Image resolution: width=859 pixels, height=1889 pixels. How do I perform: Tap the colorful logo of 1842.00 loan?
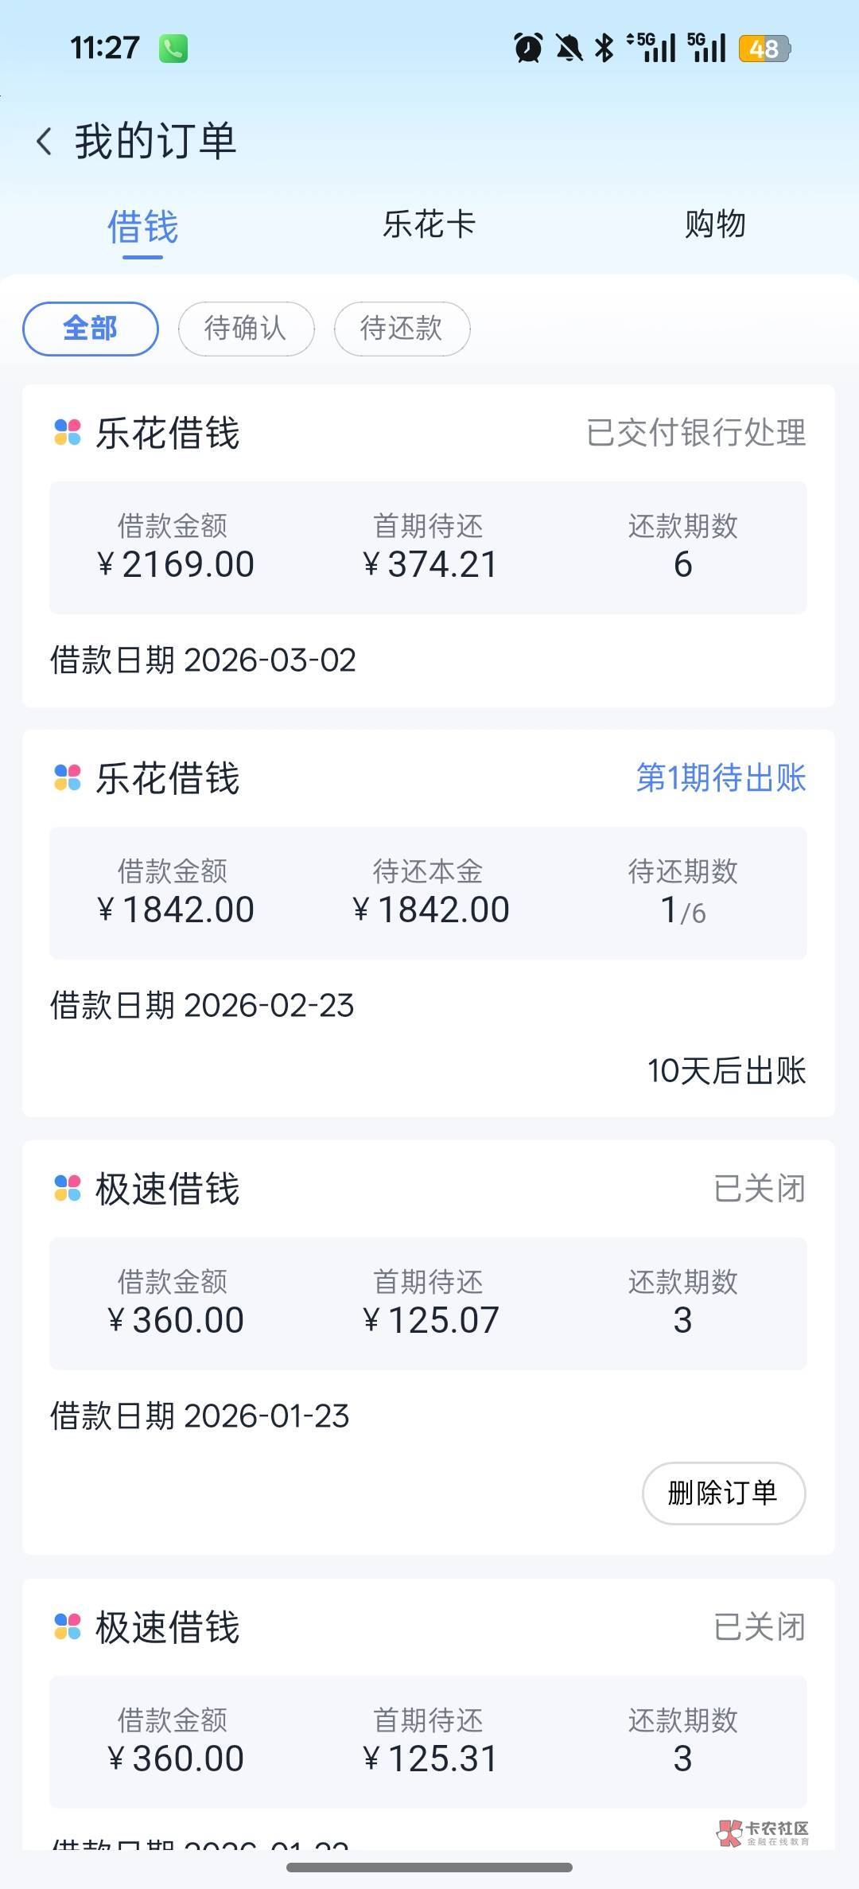[68, 777]
